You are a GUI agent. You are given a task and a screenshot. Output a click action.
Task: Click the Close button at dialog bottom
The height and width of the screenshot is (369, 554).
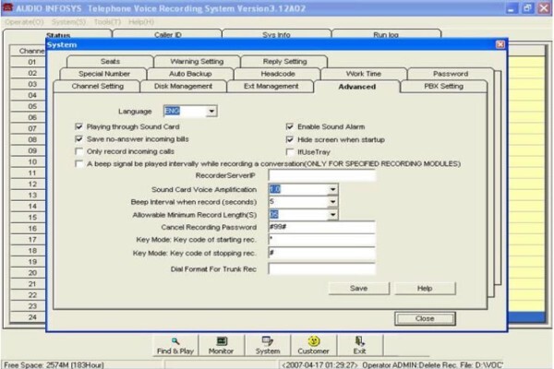(x=425, y=318)
